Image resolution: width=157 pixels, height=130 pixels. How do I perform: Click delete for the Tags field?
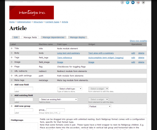point(141,58)
